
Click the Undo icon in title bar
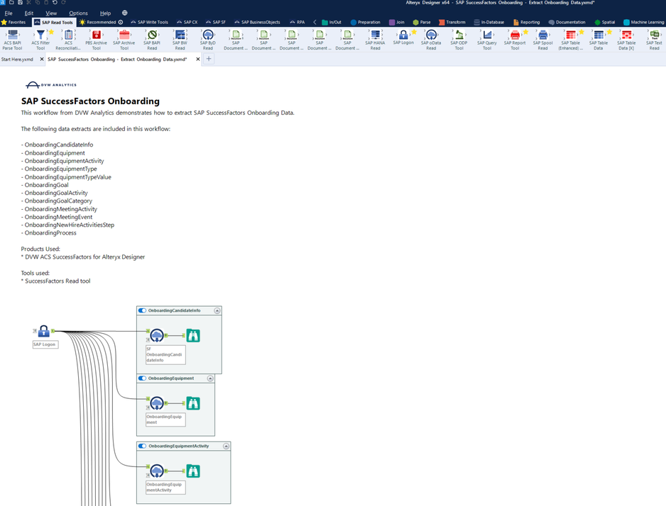[55, 3]
